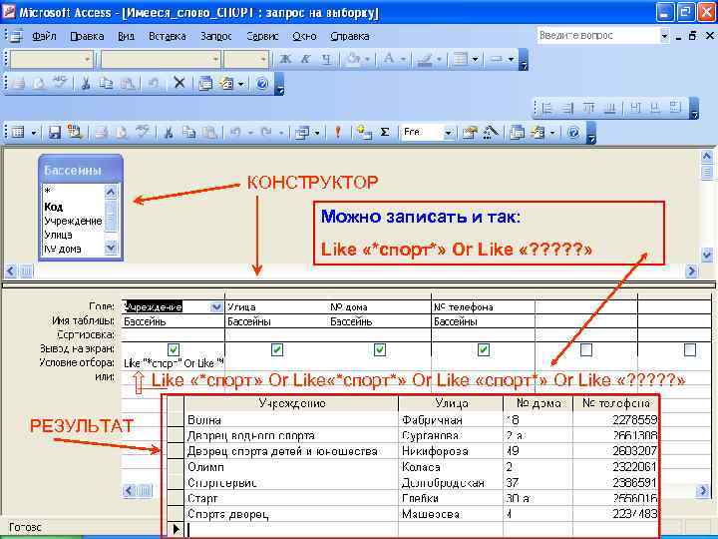Click the file search icon beside Save
Viewport: 718px width, 539px height.
[x=74, y=132]
